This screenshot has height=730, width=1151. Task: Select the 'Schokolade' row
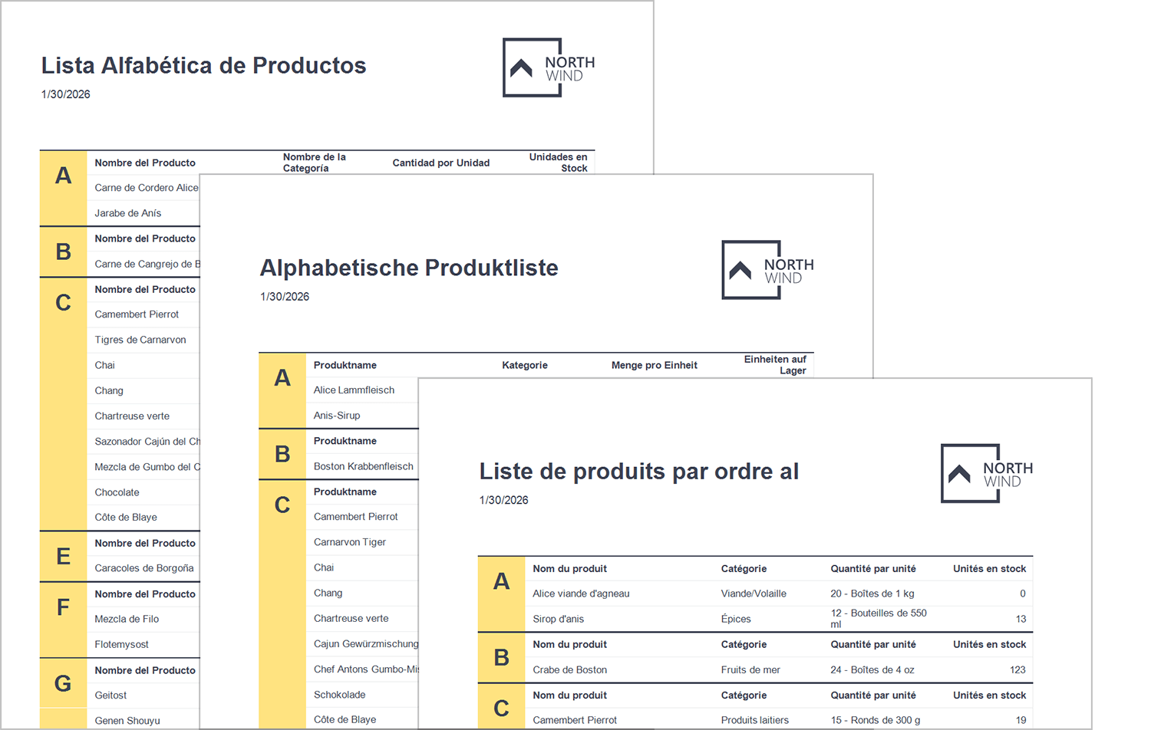[x=362, y=695]
